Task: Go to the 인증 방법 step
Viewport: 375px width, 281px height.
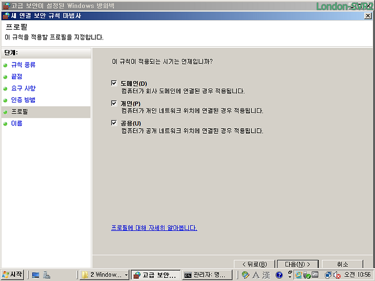Action: [23, 100]
